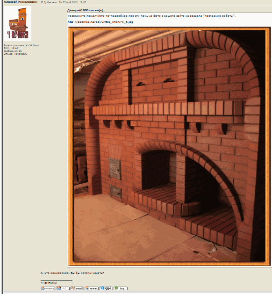Click the quoted sentence 'Расскажите пожалуйста...'
This screenshot has width=272, height=294.
click(x=151, y=16)
